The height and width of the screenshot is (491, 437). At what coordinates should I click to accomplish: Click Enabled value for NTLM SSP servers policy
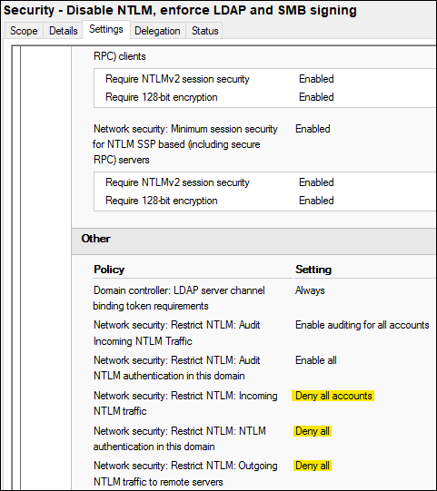tap(313, 129)
